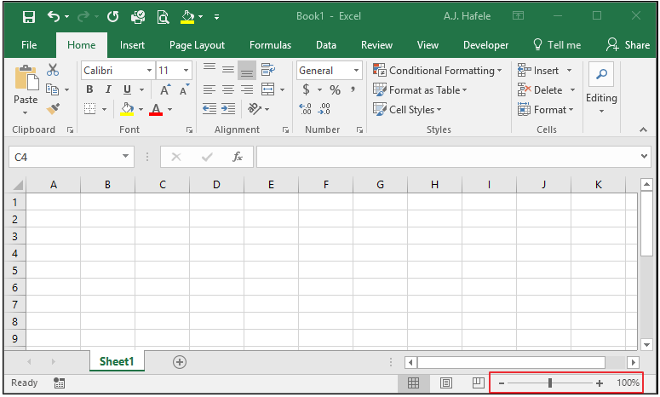This screenshot has width=660, height=397.
Task: Switch to the Insert tab
Action: [x=132, y=45]
